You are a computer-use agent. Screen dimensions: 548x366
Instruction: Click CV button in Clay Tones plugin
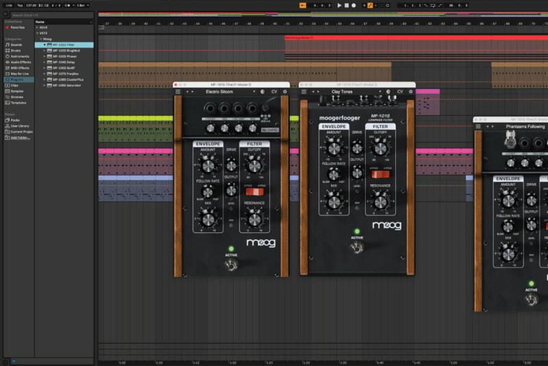(400, 92)
